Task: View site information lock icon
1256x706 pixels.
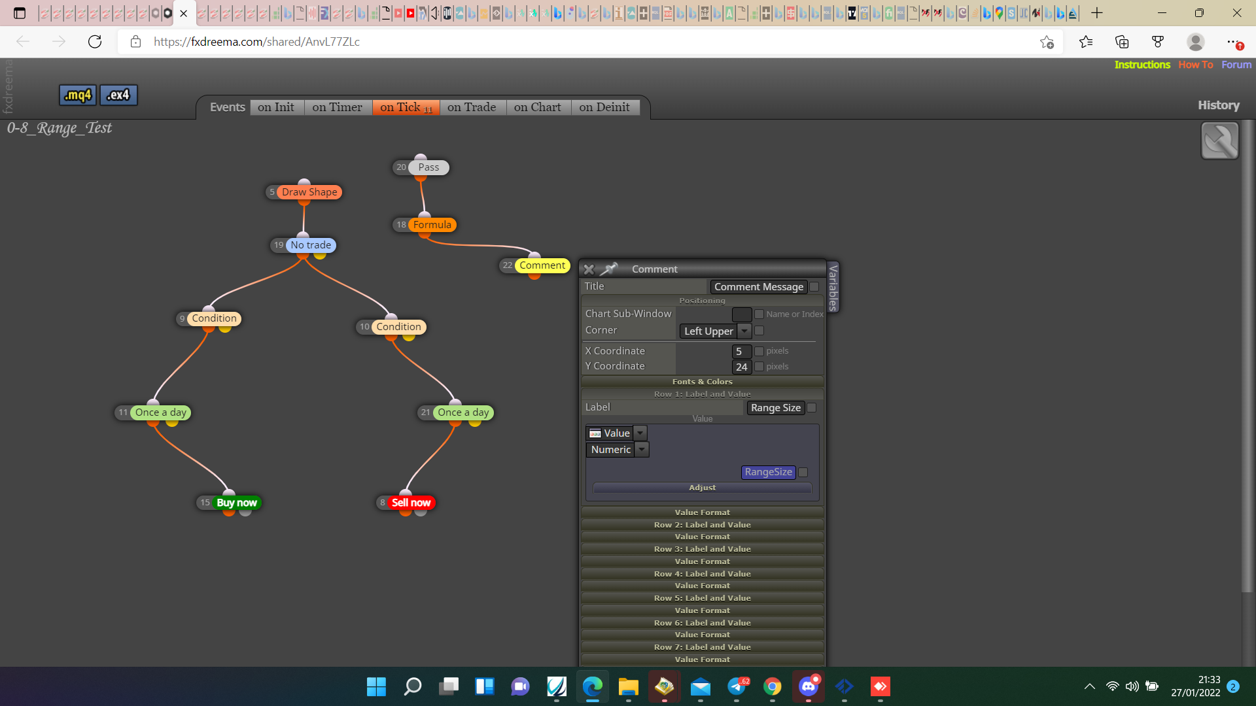Action: pos(135,42)
